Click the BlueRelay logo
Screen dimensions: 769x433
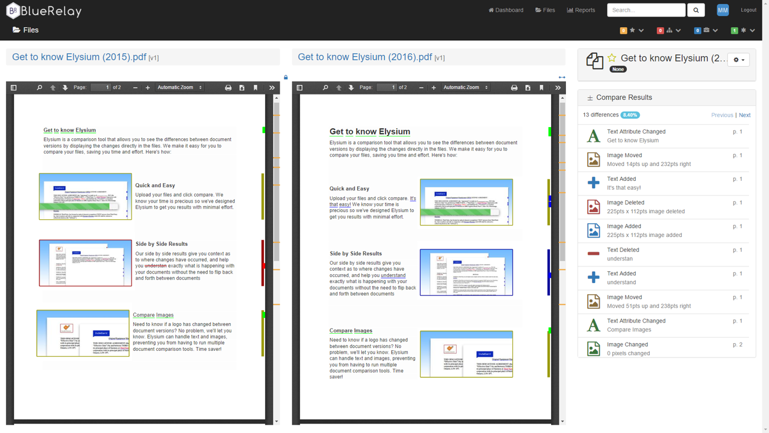tap(44, 11)
